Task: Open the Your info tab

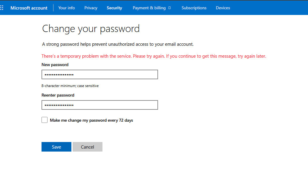Action: tap(66, 8)
